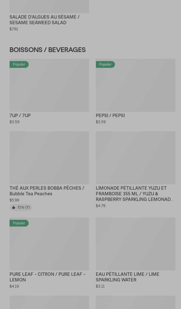The width and height of the screenshot is (181, 309).
Task: Click the Lime Sparkling Water image
Action: 135,244
